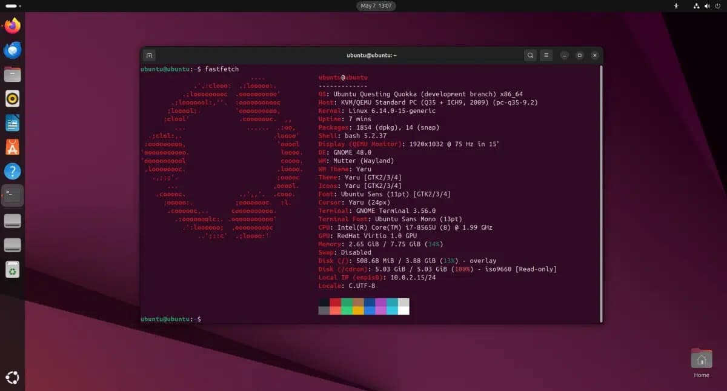Image resolution: width=727 pixels, height=391 pixels.
Task: Close the terminal window
Action: coord(595,55)
